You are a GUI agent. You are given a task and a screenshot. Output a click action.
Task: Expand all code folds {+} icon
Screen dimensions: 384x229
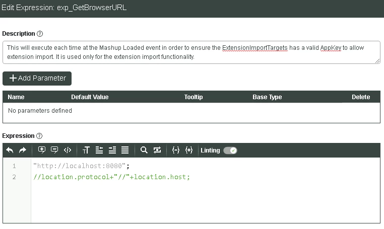tap(189, 150)
